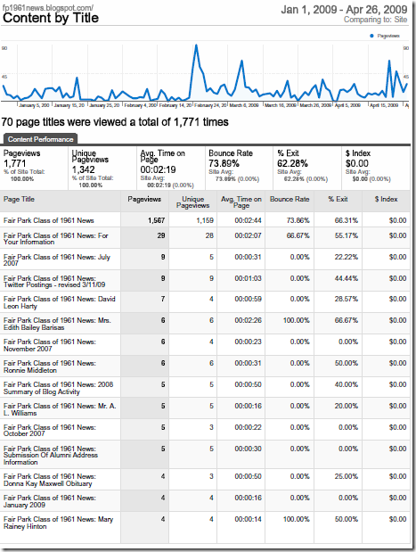Open Mary Rainey Hinton page link
This screenshot has height=552, width=416.
click(x=59, y=523)
